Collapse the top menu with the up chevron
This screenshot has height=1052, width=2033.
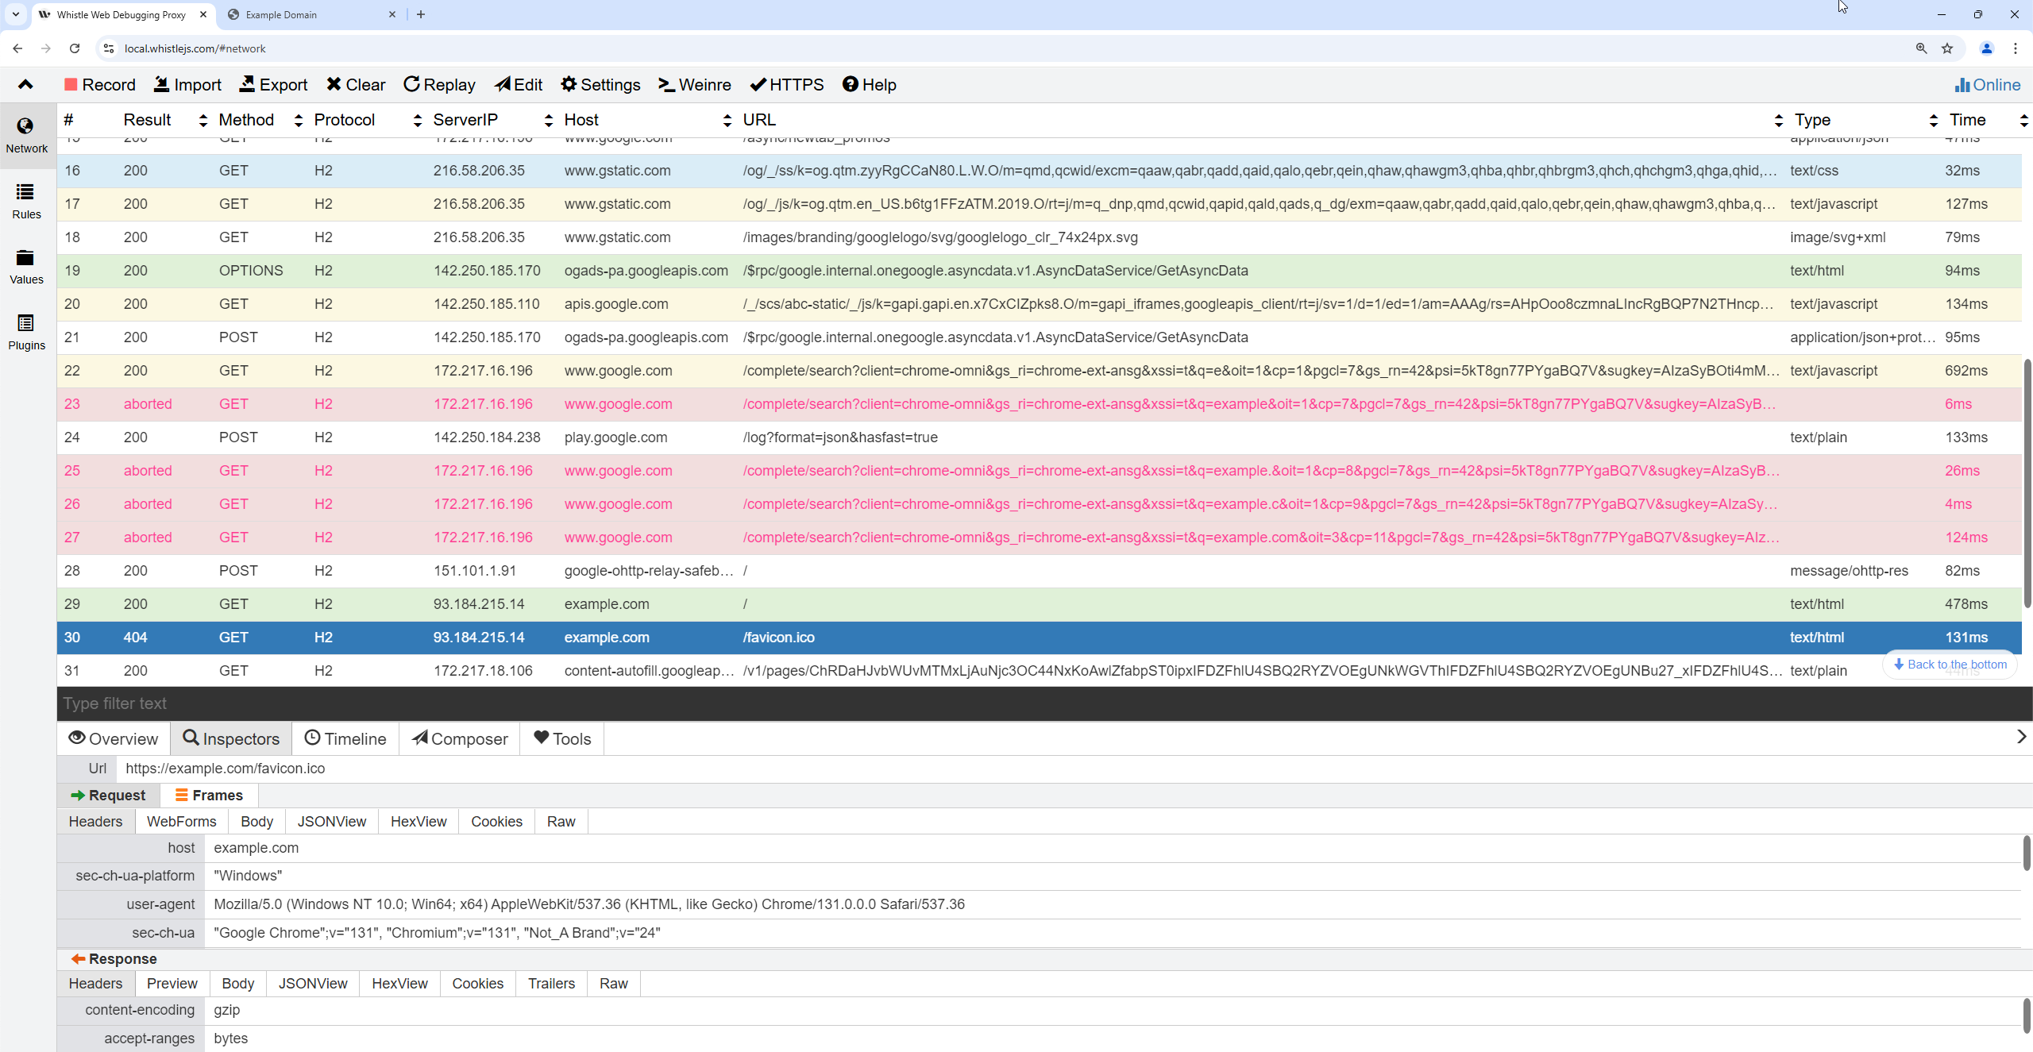point(25,85)
